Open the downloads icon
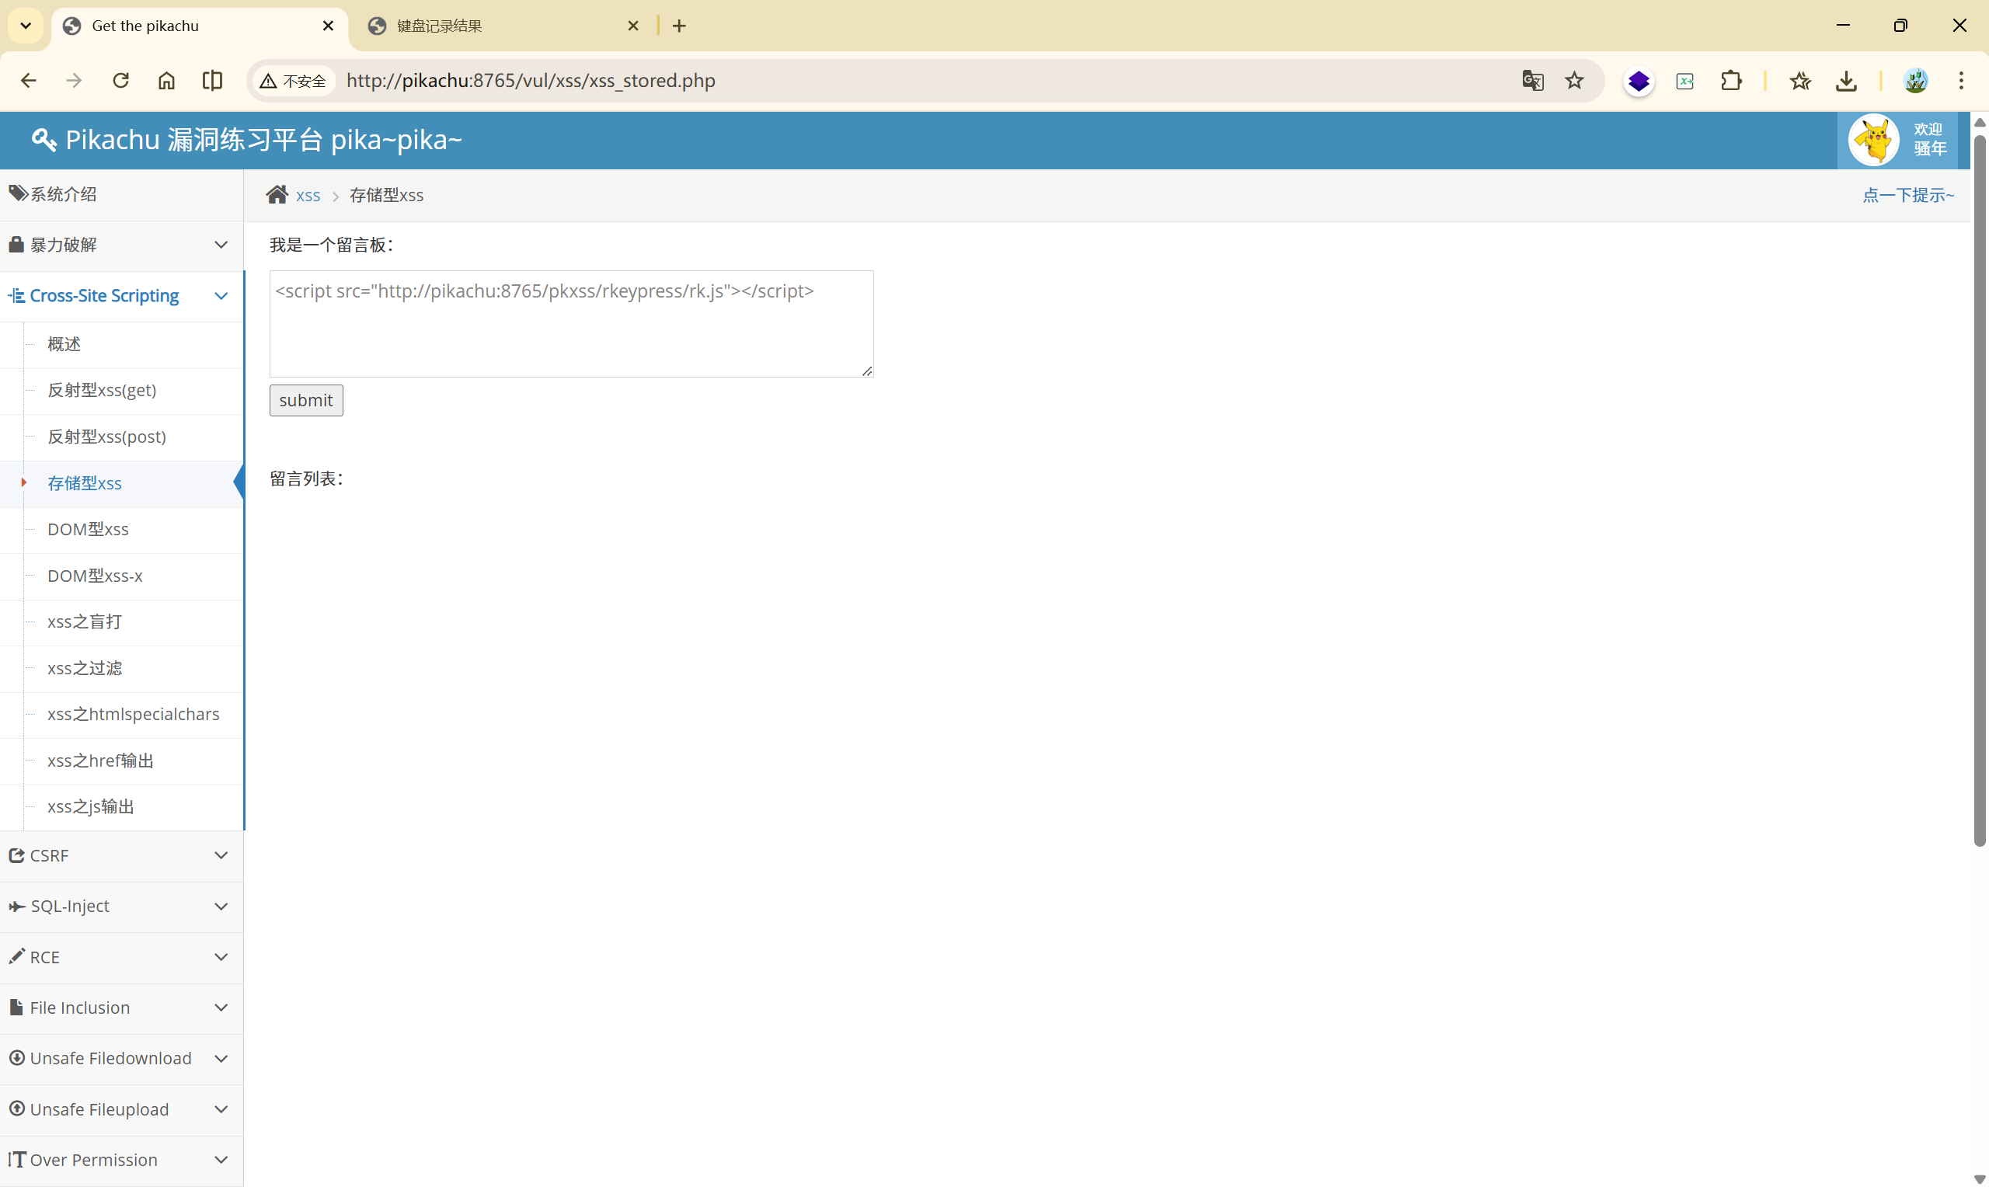1989x1187 pixels. (1846, 81)
